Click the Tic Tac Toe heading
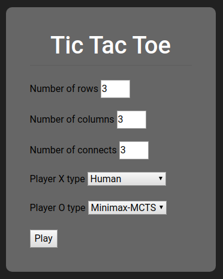 111,45
